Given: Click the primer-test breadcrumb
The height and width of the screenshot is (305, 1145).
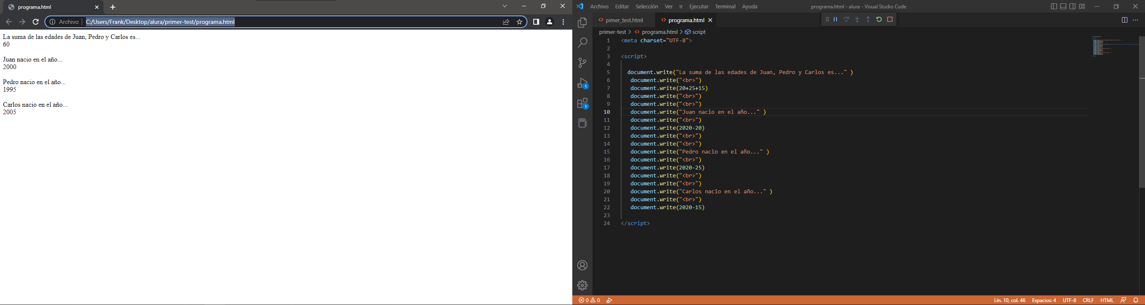Looking at the screenshot, I should tap(613, 32).
